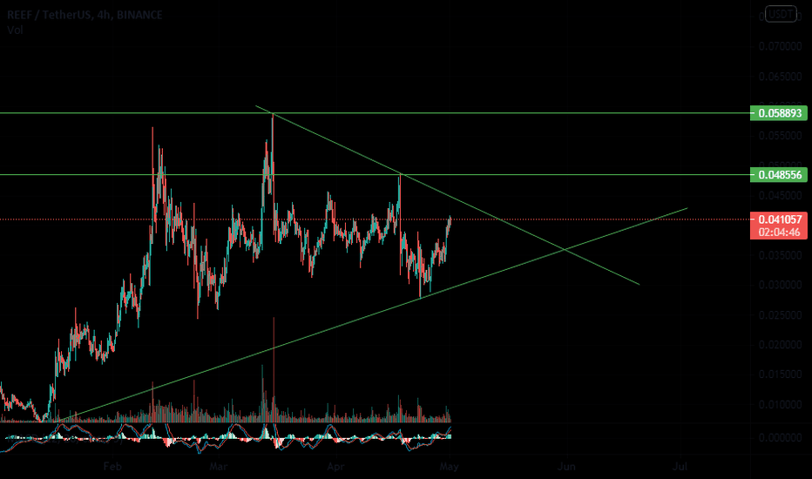Click the Apr label on time axis
Viewport: 812px width, 479px height.
point(336,467)
